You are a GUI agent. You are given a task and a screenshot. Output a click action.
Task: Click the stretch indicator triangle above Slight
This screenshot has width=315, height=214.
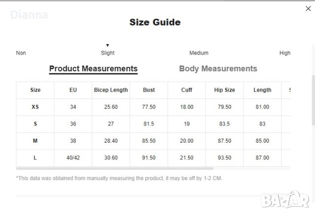pyautogui.click(x=108, y=45)
